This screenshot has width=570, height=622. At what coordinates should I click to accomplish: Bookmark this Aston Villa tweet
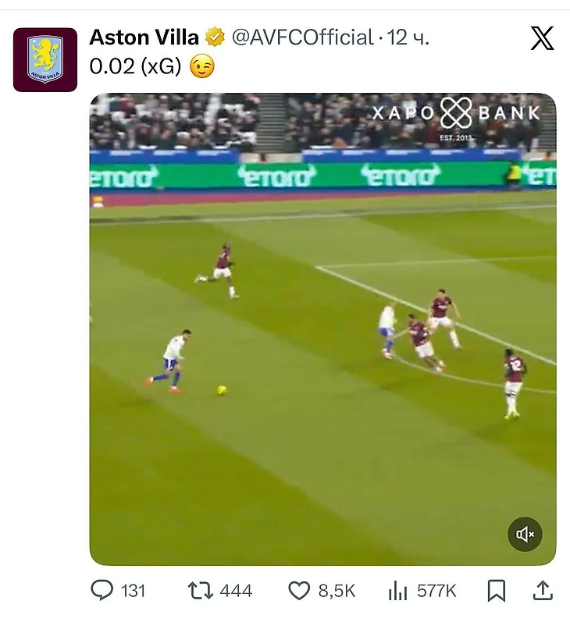point(496,591)
